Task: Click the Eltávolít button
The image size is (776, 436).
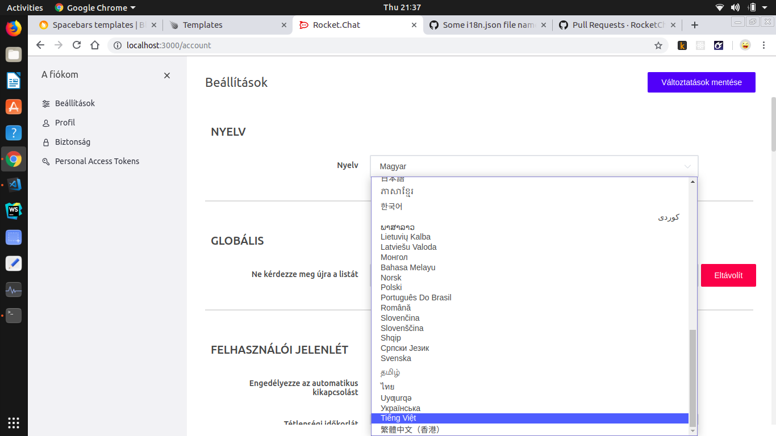Action: click(x=728, y=275)
